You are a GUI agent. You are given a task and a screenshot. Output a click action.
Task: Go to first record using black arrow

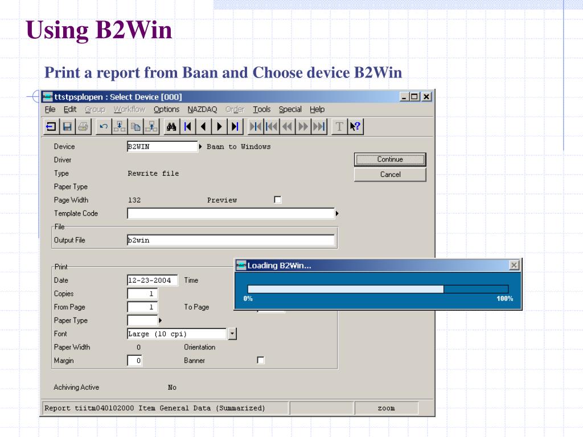(x=188, y=127)
